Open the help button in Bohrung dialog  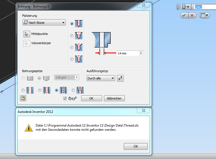click(23, 98)
